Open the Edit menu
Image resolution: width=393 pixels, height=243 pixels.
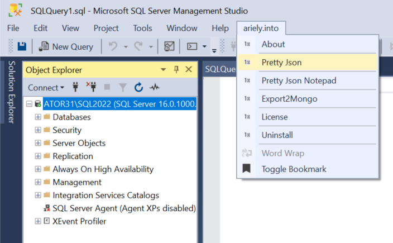tap(41, 28)
